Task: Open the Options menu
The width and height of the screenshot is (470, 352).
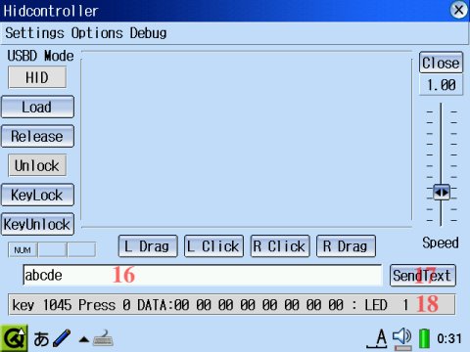Action: tap(97, 33)
